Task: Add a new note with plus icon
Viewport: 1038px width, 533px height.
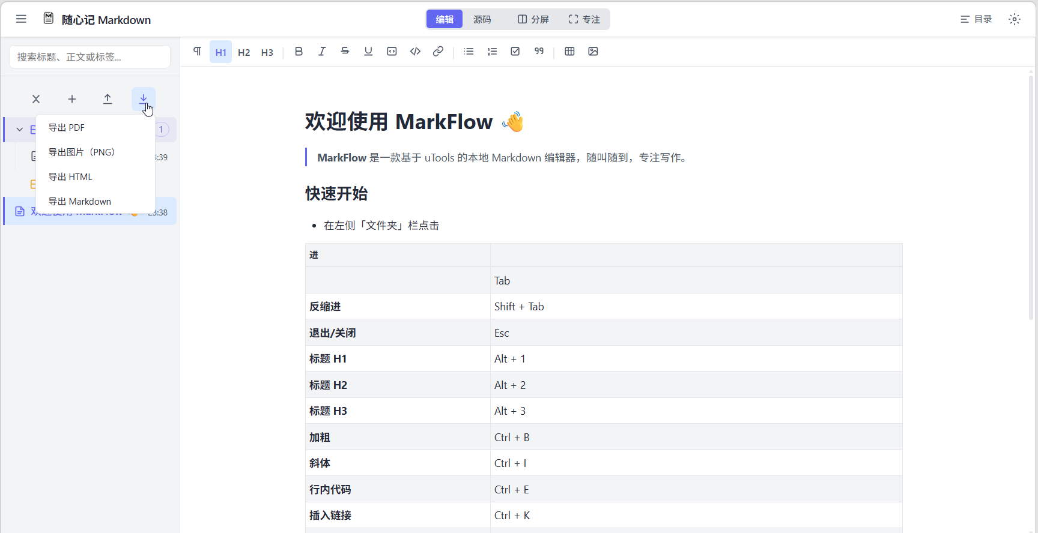Action: (x=72, y=99)
